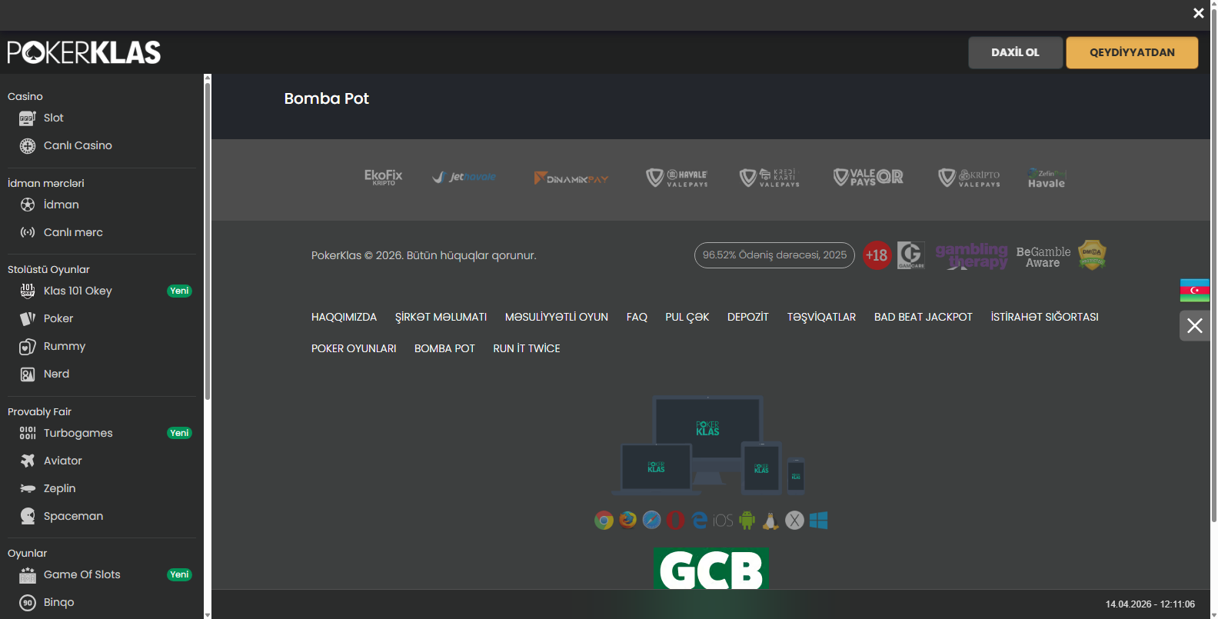Open the Turbogames binary icon
Image resolution: width=1218 pixels, height=619 pixels.
pyautogui.click(x=28, y=433)
